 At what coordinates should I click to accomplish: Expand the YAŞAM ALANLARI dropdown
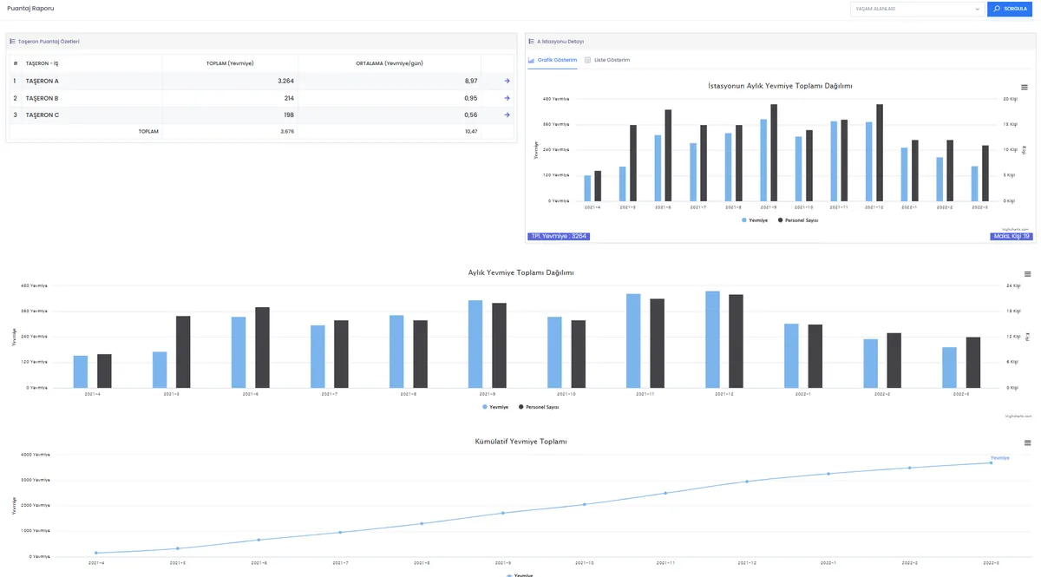(x=917, y=10)
